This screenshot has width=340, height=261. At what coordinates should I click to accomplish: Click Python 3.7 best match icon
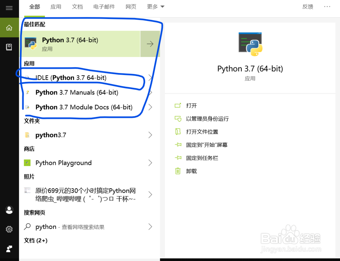pyautogui.click(x=31, y=43)
